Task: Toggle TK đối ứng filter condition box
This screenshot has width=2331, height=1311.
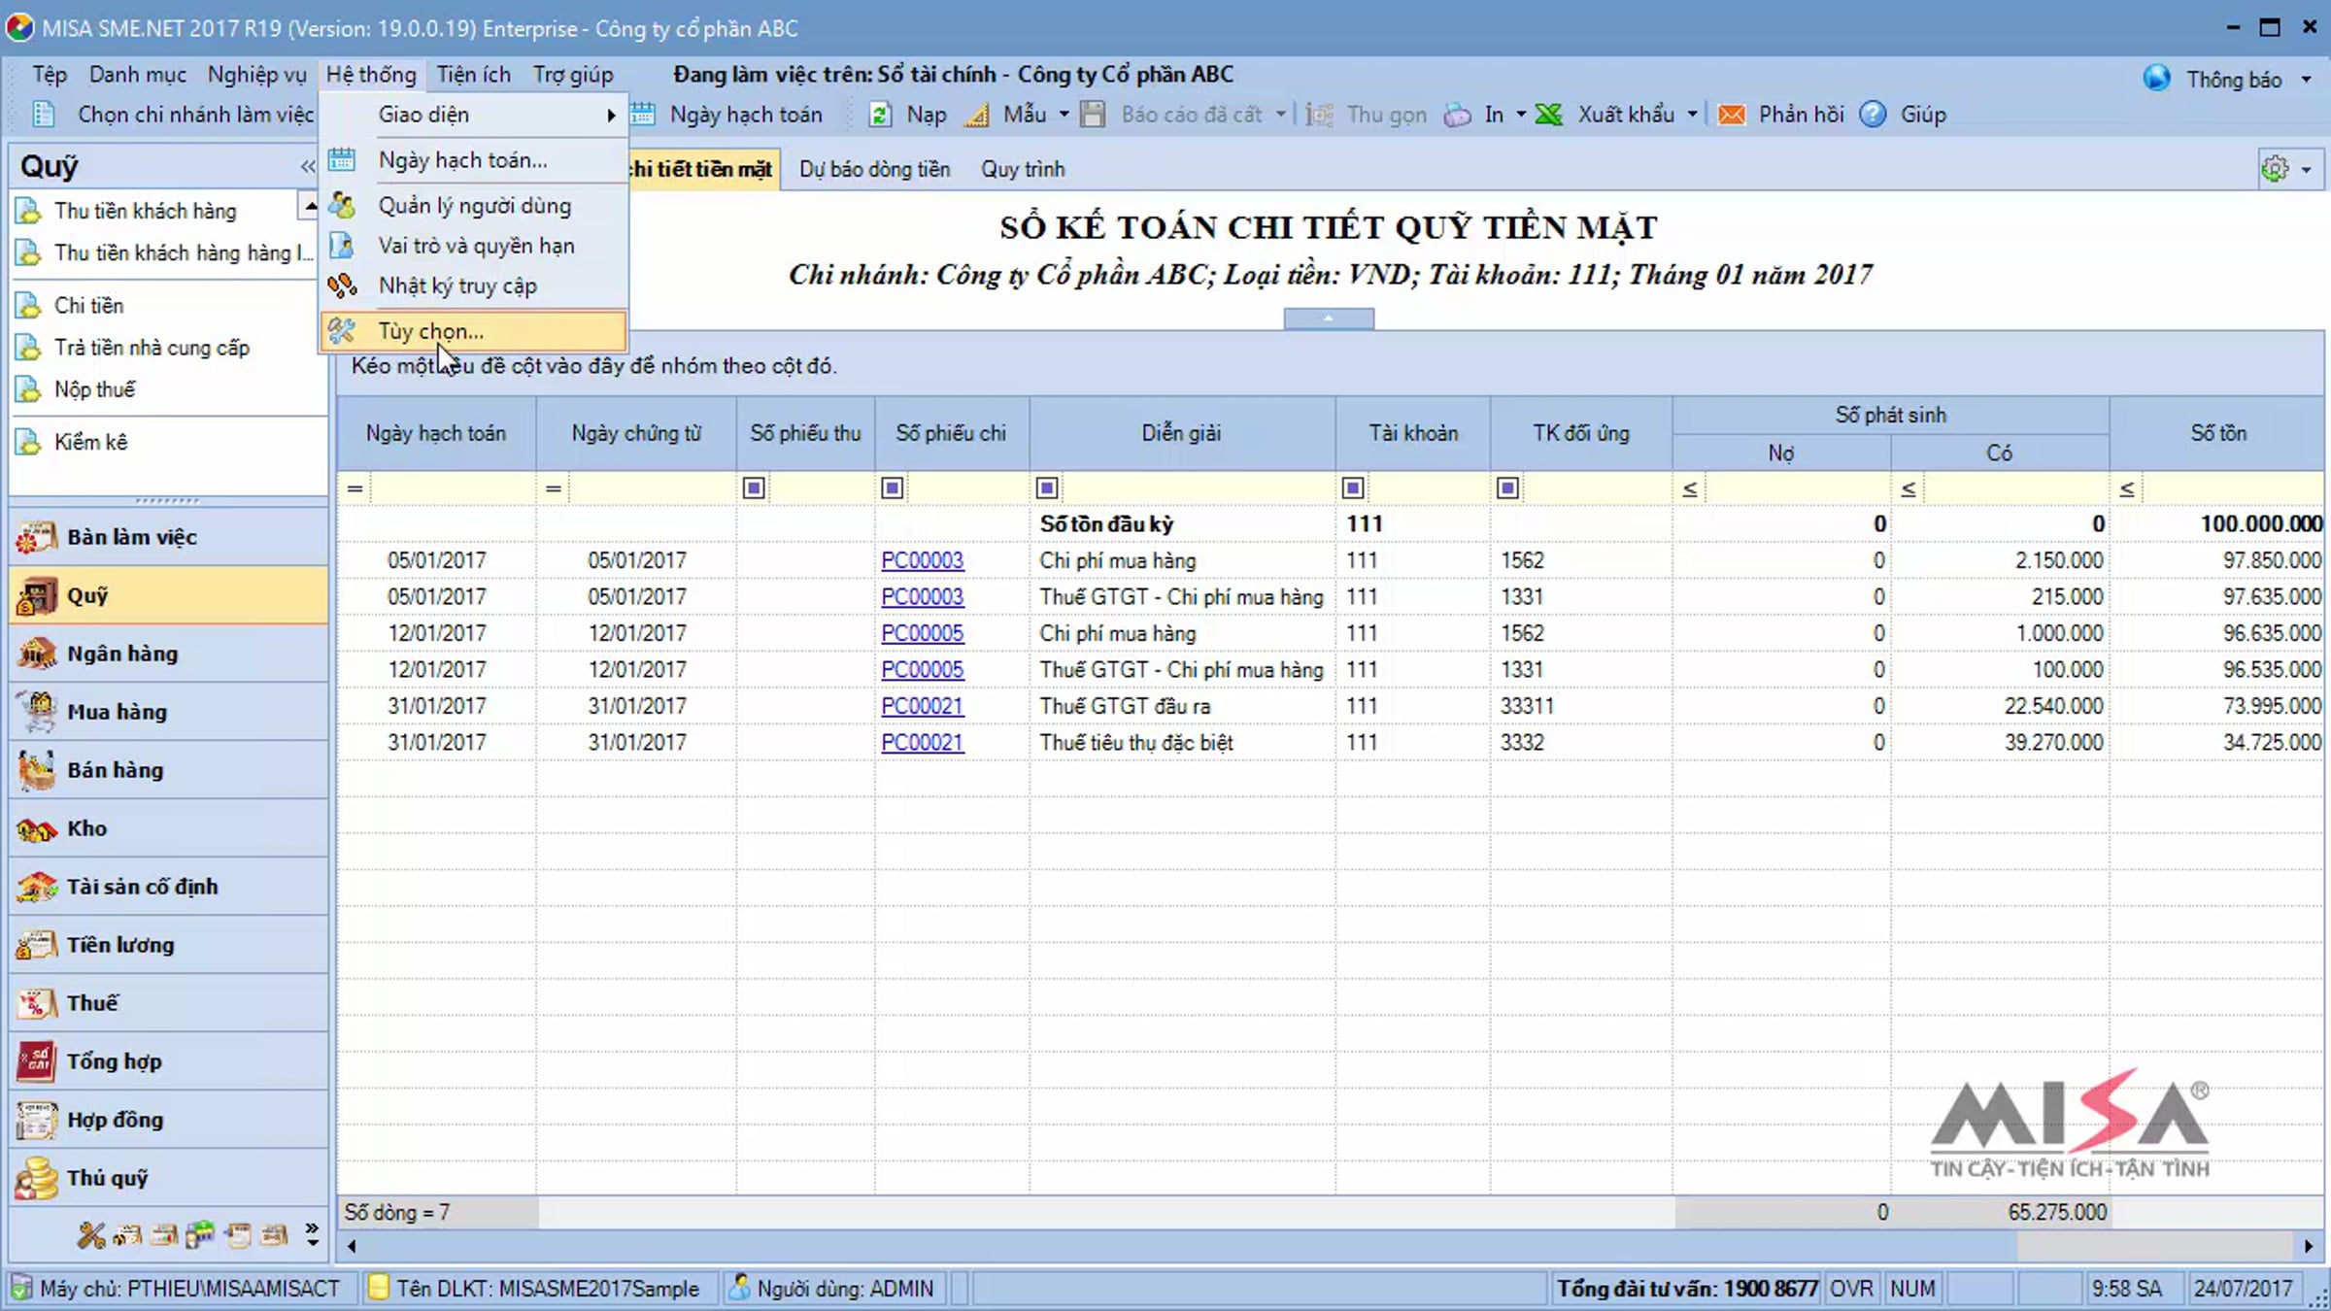Action: 1507,487
